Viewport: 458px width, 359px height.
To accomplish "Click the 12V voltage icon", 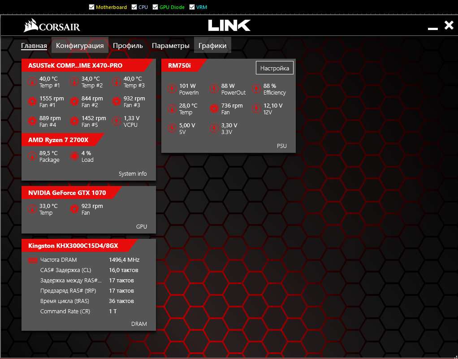I will [256, 108].
